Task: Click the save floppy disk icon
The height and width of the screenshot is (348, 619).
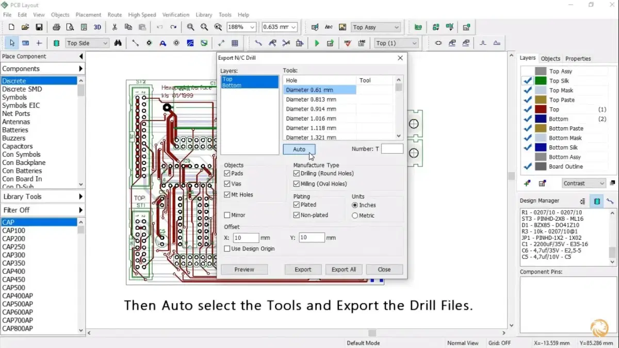Action: (x=39, y=27)
